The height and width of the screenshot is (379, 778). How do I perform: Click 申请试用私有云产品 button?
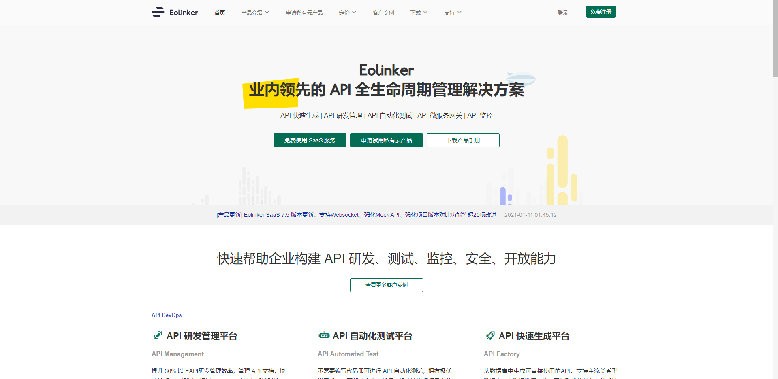[386, 140]
